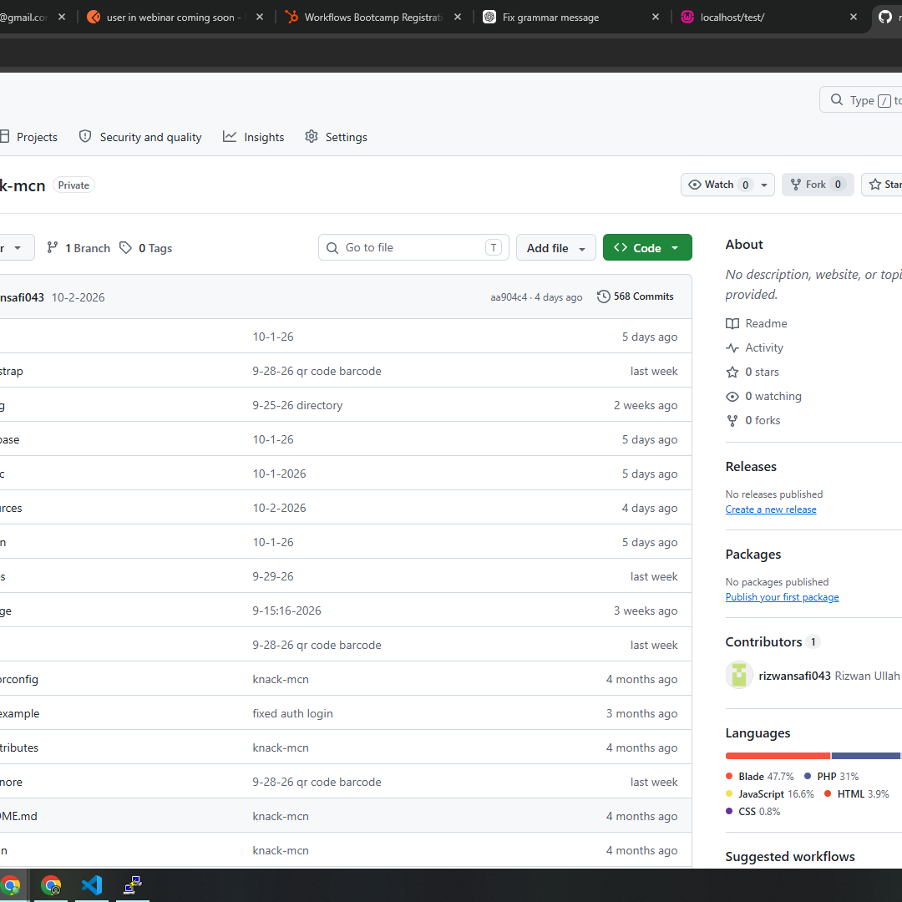
Task: Click the PHP 31% language entry
Action: click(831, 776)
